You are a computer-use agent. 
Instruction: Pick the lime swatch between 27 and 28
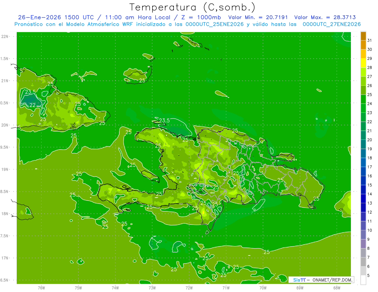point(363,72)
